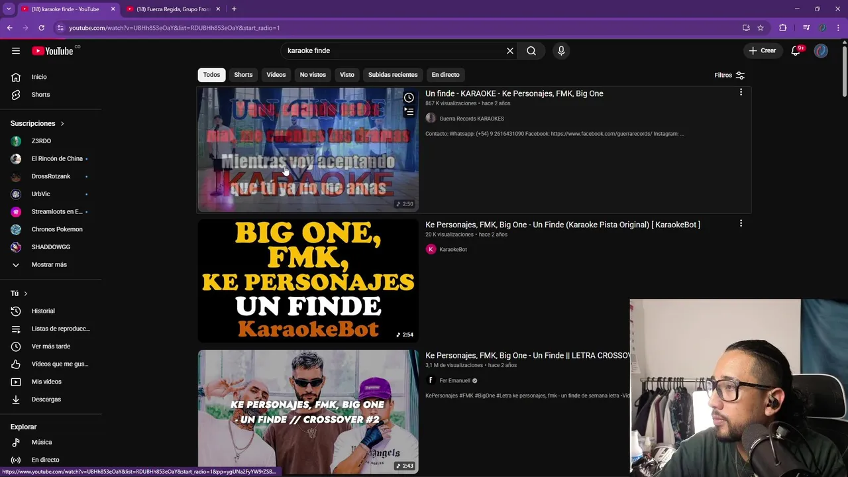Image resolution: width=848 pixels, height=477 pixels.
Task: Switch to karaoke finde browser tab
Action: [x=64, y=9]
